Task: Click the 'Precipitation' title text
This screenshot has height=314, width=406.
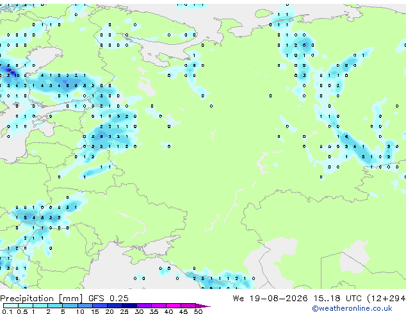Action: pos(27,299)
